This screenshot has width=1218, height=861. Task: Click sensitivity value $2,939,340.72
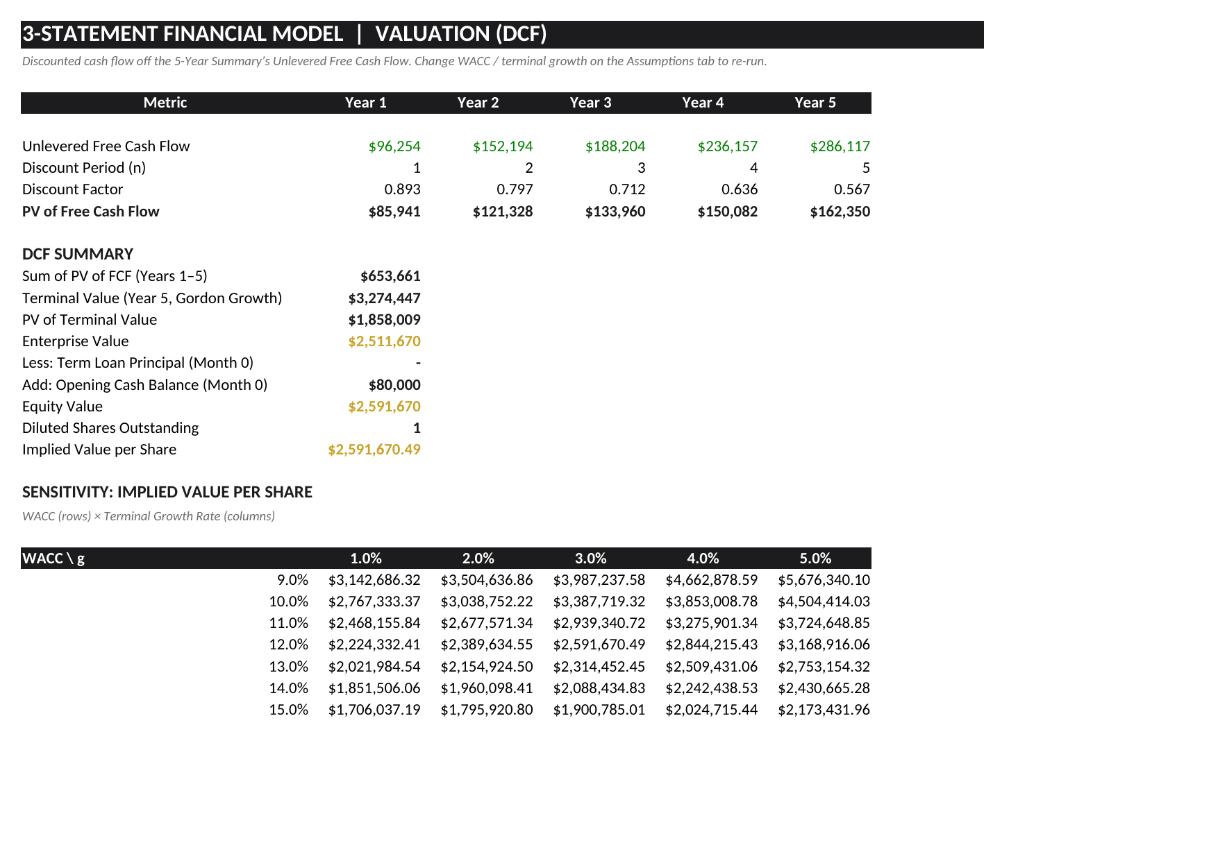pos(599,623)
